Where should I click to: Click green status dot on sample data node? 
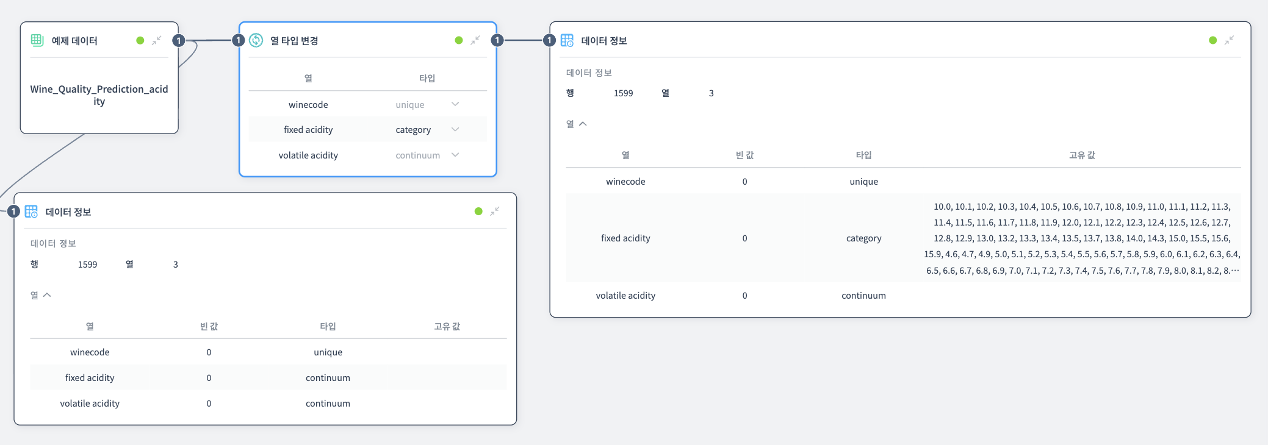[x=140, y=40]
